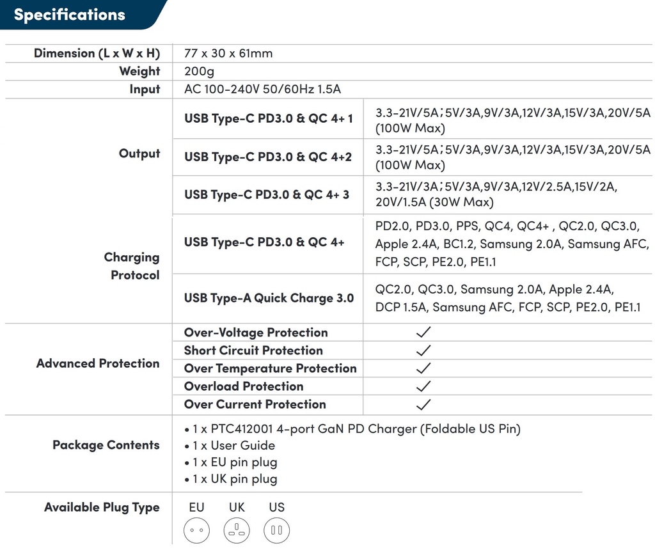Select the 'Short Circuit Protection' label

[253, 350]
